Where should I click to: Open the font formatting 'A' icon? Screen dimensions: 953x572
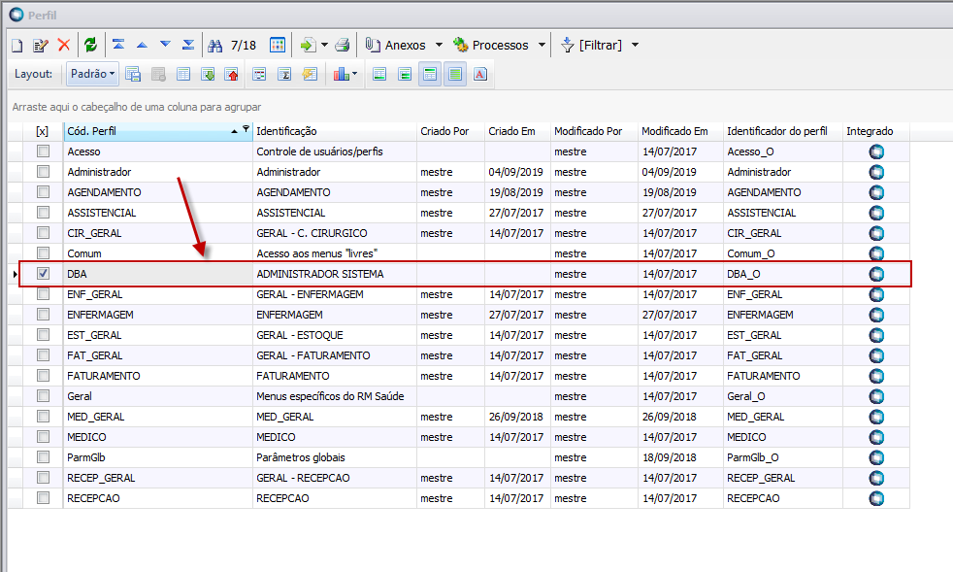pos(480,74)
